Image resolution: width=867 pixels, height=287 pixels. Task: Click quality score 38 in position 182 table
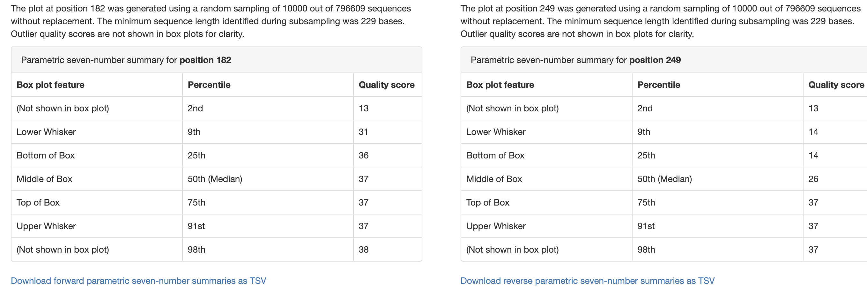(364, 249)
